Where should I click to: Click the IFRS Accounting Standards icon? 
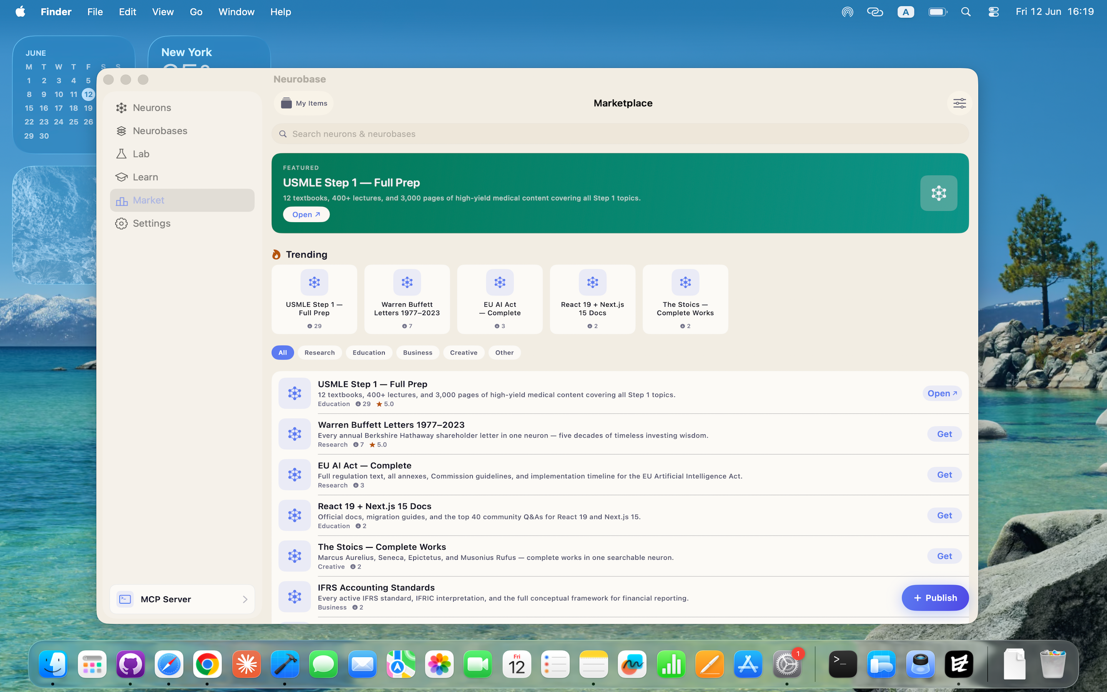pyautogui.click(x=294, y=596)
